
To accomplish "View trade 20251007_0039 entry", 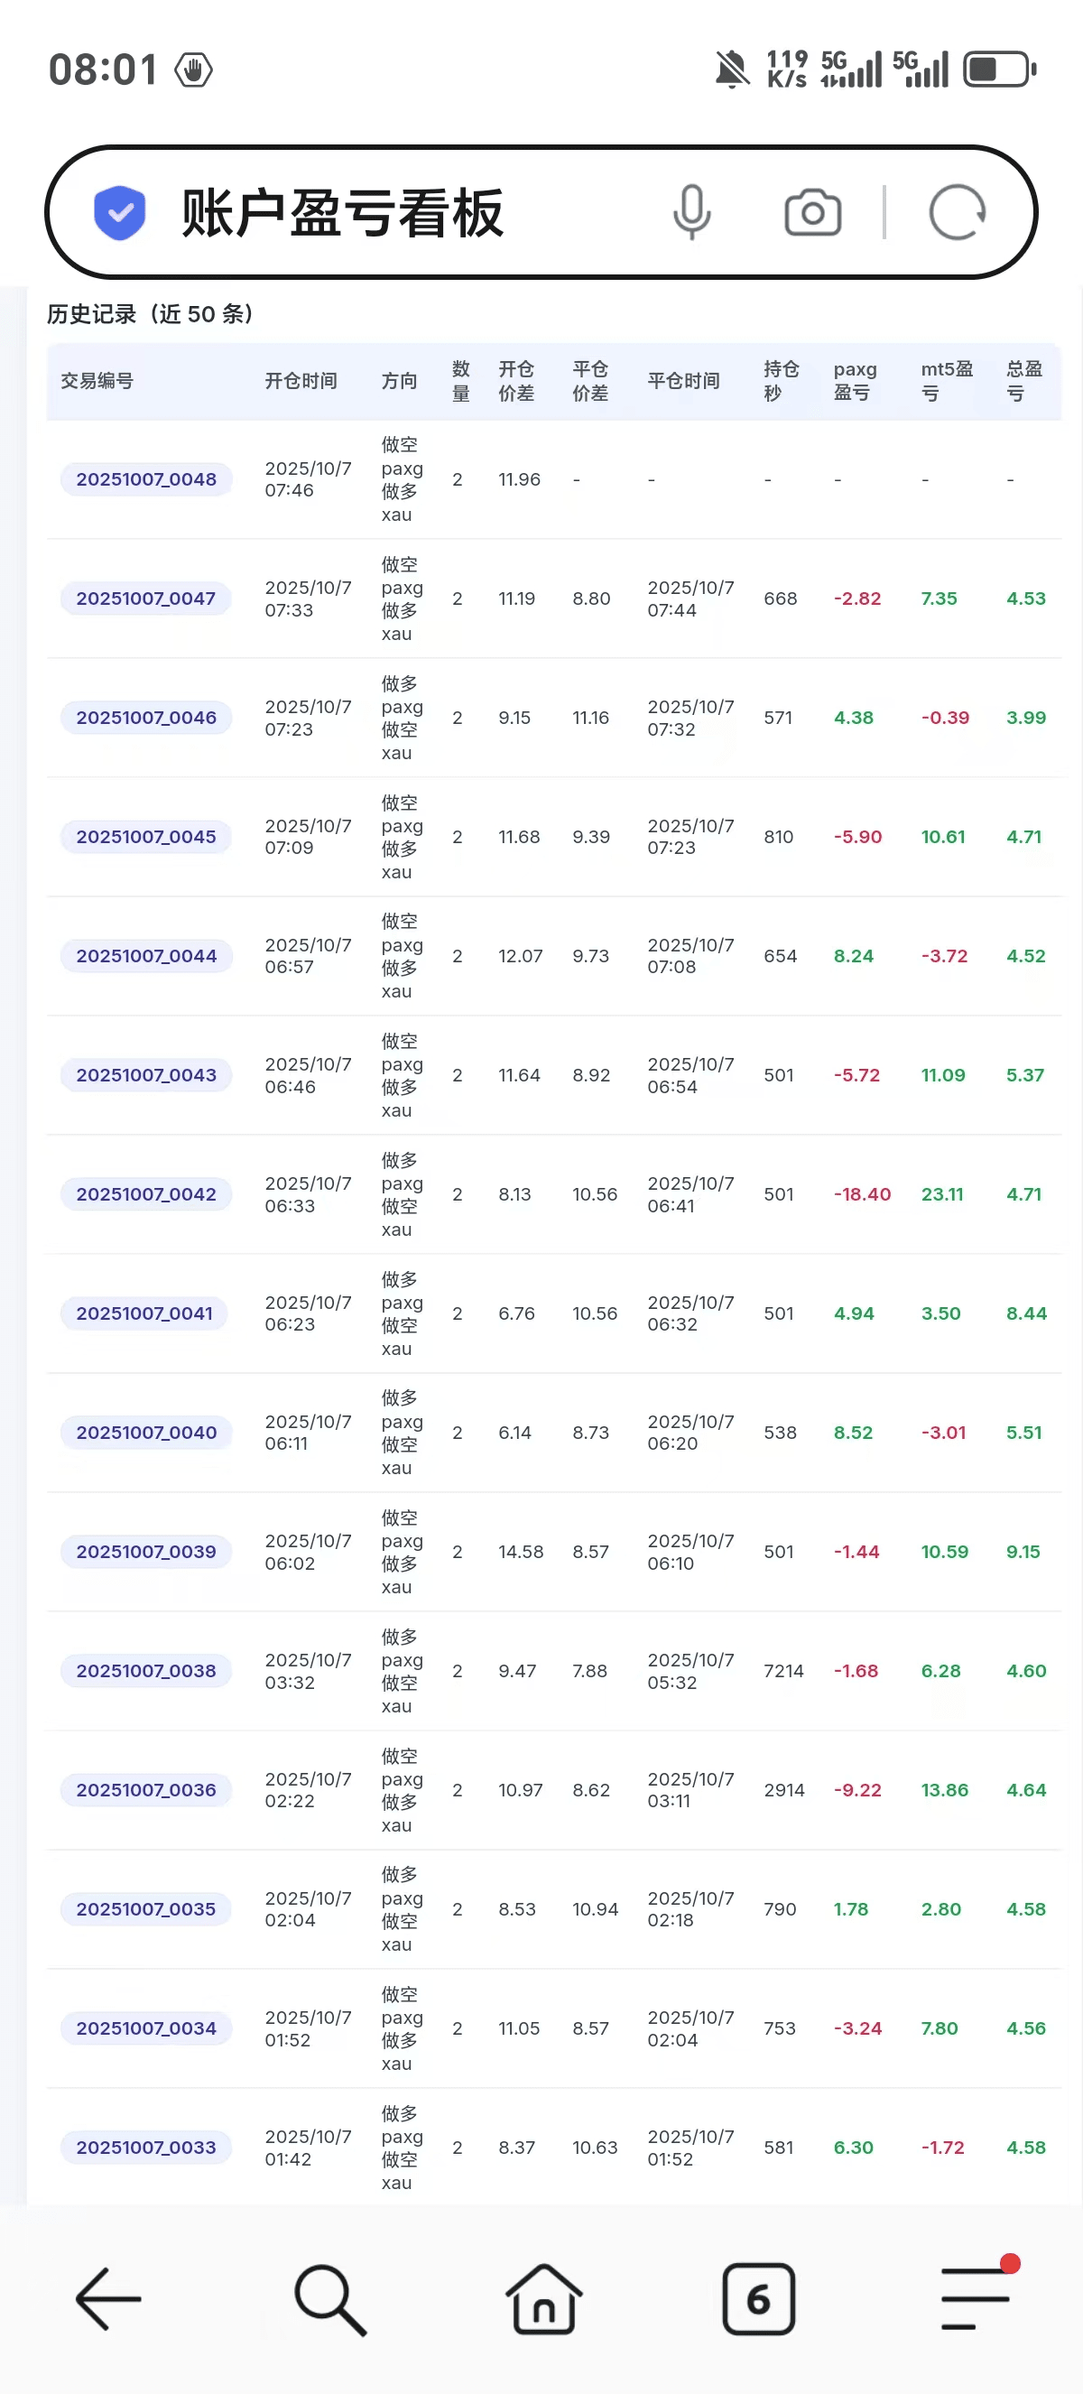I will 146,1551.
